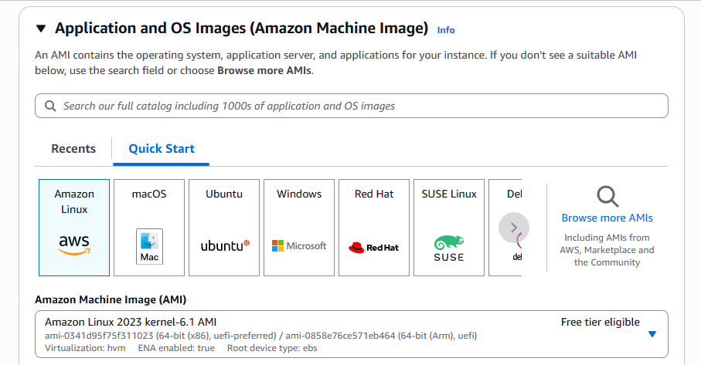The height and width of the screenshot is (365, 701).
Task: Choose the Red Hat logo tile
Action: point(374,228)
